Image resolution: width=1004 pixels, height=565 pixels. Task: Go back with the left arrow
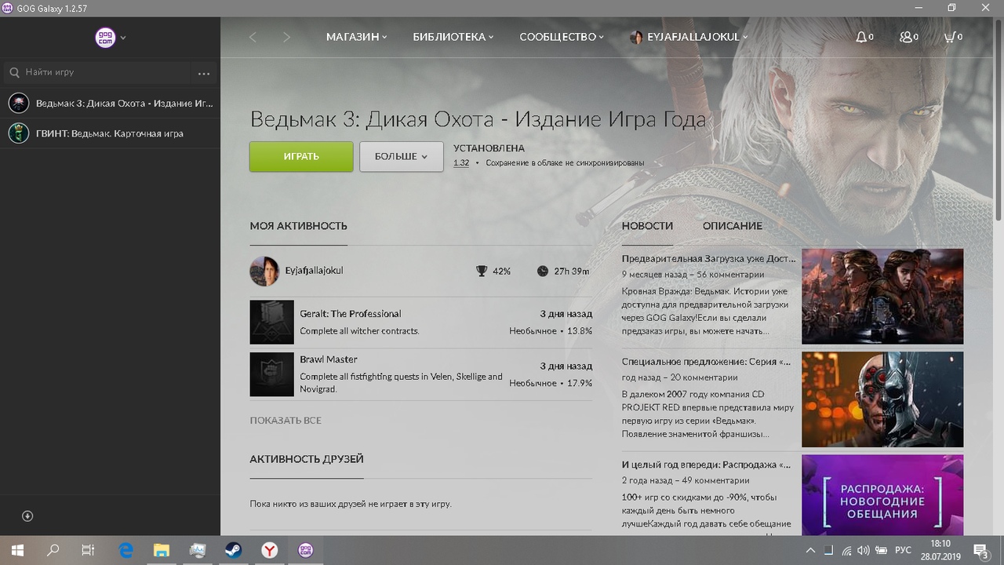coord(253,37)
